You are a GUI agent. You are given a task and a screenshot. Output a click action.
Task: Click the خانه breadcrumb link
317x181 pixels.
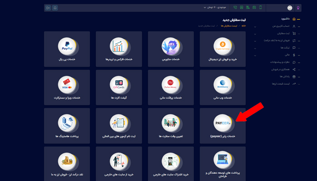click(244, 26)
